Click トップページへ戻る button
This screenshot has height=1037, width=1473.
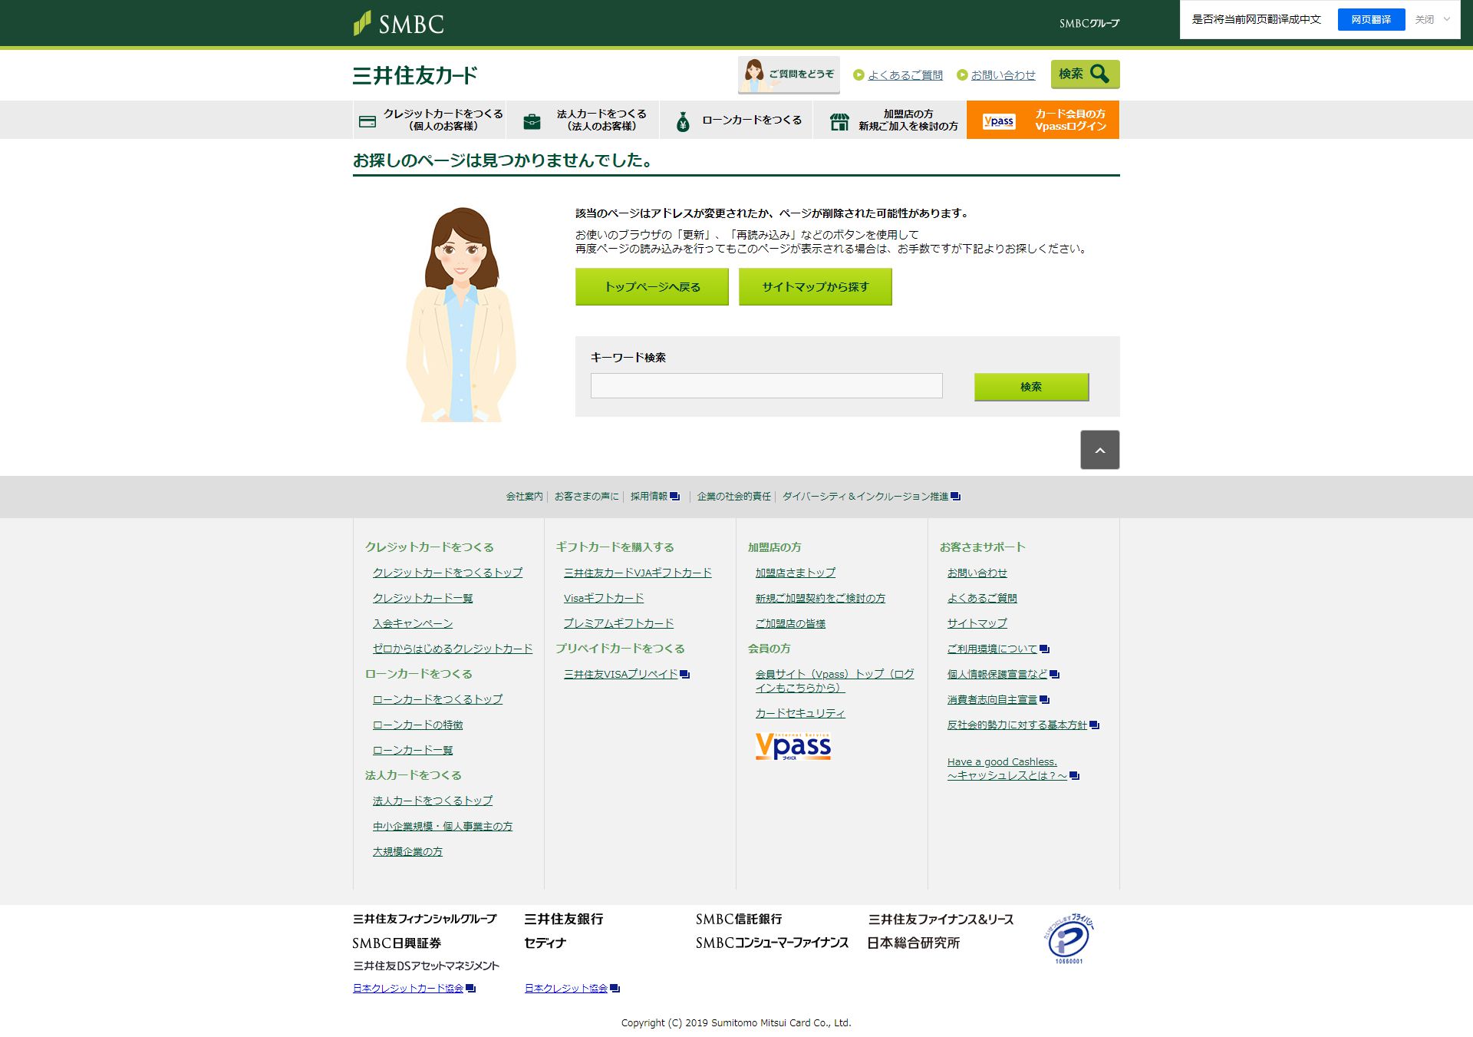652,286
